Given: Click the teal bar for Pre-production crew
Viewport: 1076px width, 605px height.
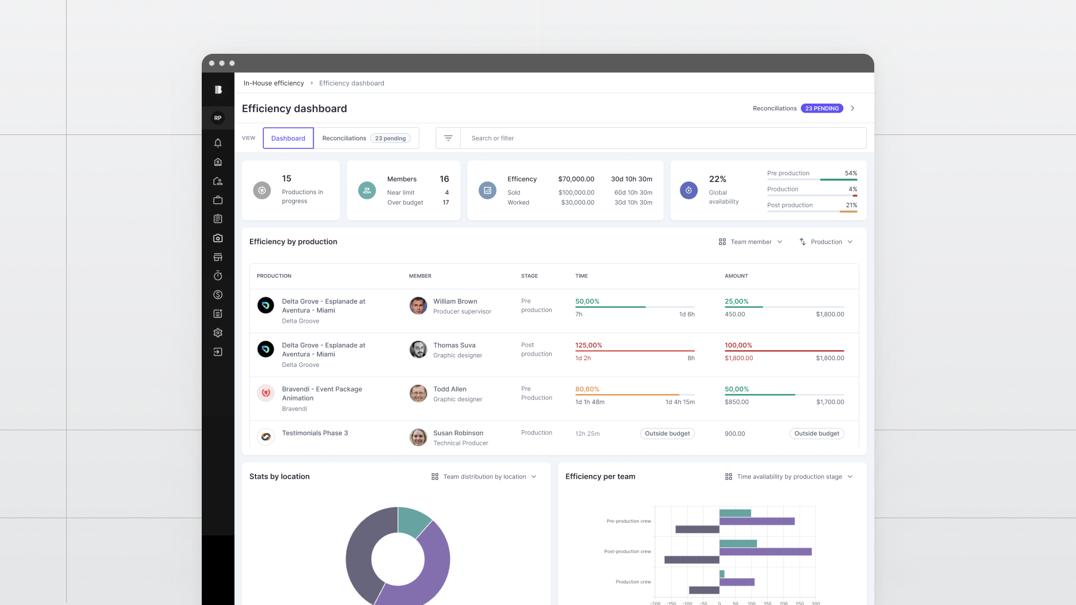Looking at the screenshot, I should (735, 513).
